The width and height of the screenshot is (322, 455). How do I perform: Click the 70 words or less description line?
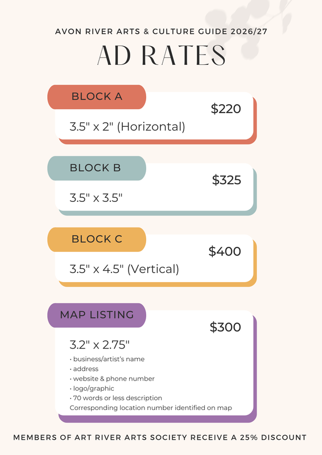point(115,398)
